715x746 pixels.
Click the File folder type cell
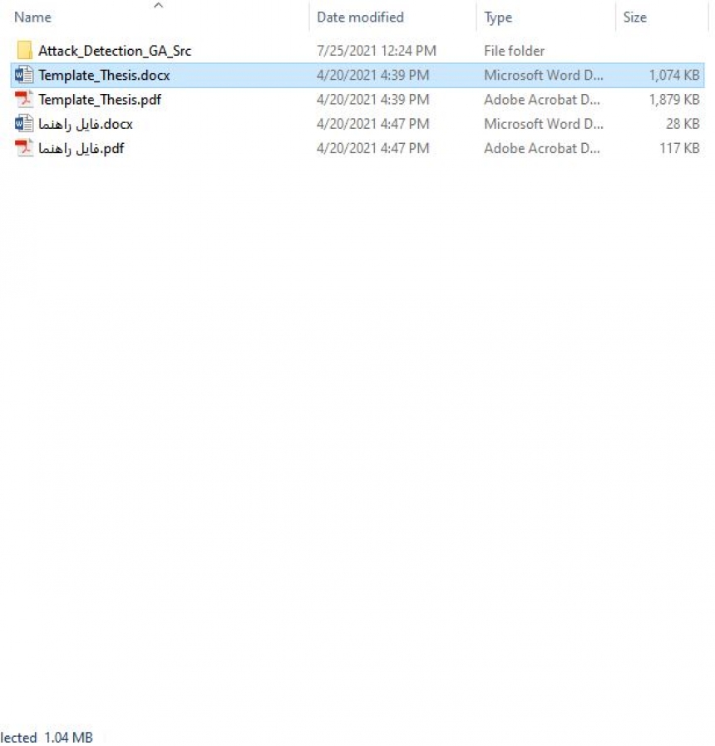point(515,51)
